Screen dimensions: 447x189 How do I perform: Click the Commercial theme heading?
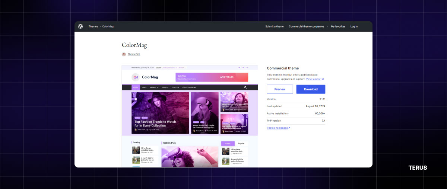[x=283, y=68]
